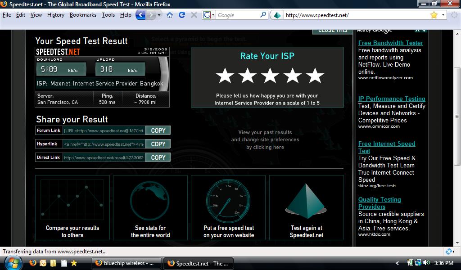Select the Hyperlink text field
The width and height of the screenshot is (461, 270).
pyautogui.click(x=104, y=144)
